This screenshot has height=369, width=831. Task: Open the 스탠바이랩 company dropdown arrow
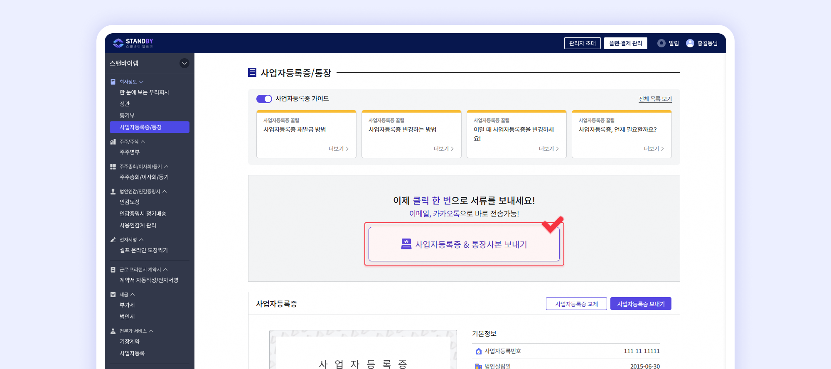point(184,63)
